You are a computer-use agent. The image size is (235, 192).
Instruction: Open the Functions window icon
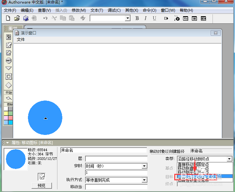point(186,18)
